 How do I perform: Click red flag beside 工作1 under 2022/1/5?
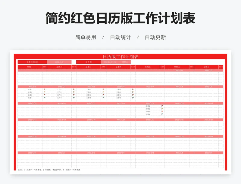[103, 89]
